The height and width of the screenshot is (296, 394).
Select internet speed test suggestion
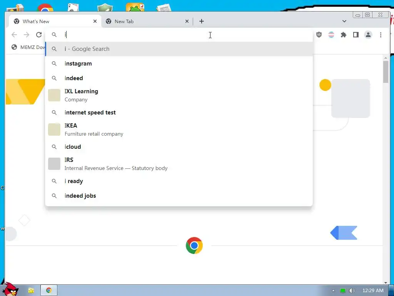(179, 113)
